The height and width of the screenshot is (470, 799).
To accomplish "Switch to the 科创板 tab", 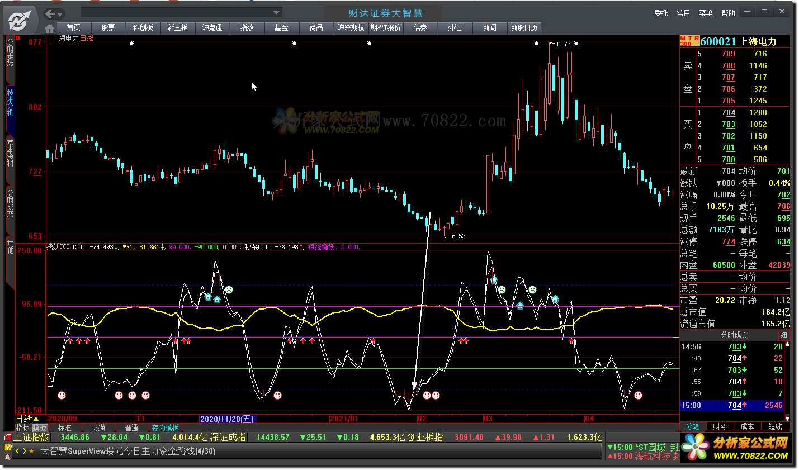I will click(143, 27).
